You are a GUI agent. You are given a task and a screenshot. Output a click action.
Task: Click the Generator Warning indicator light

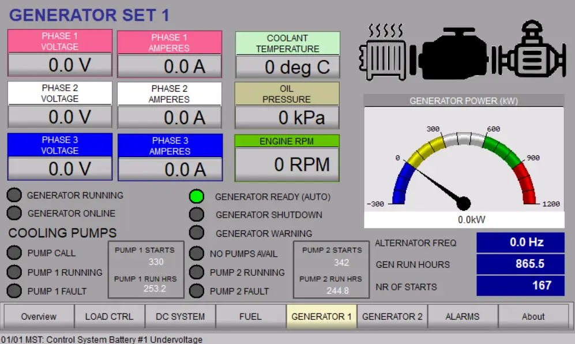click(x=197, y=233)
